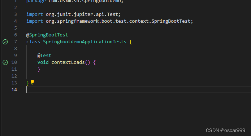Image resolution: width=251 pixels, height=136 pixels.
Task: Click line number 12 in the gutter
Action: click(x=14, y=76)
